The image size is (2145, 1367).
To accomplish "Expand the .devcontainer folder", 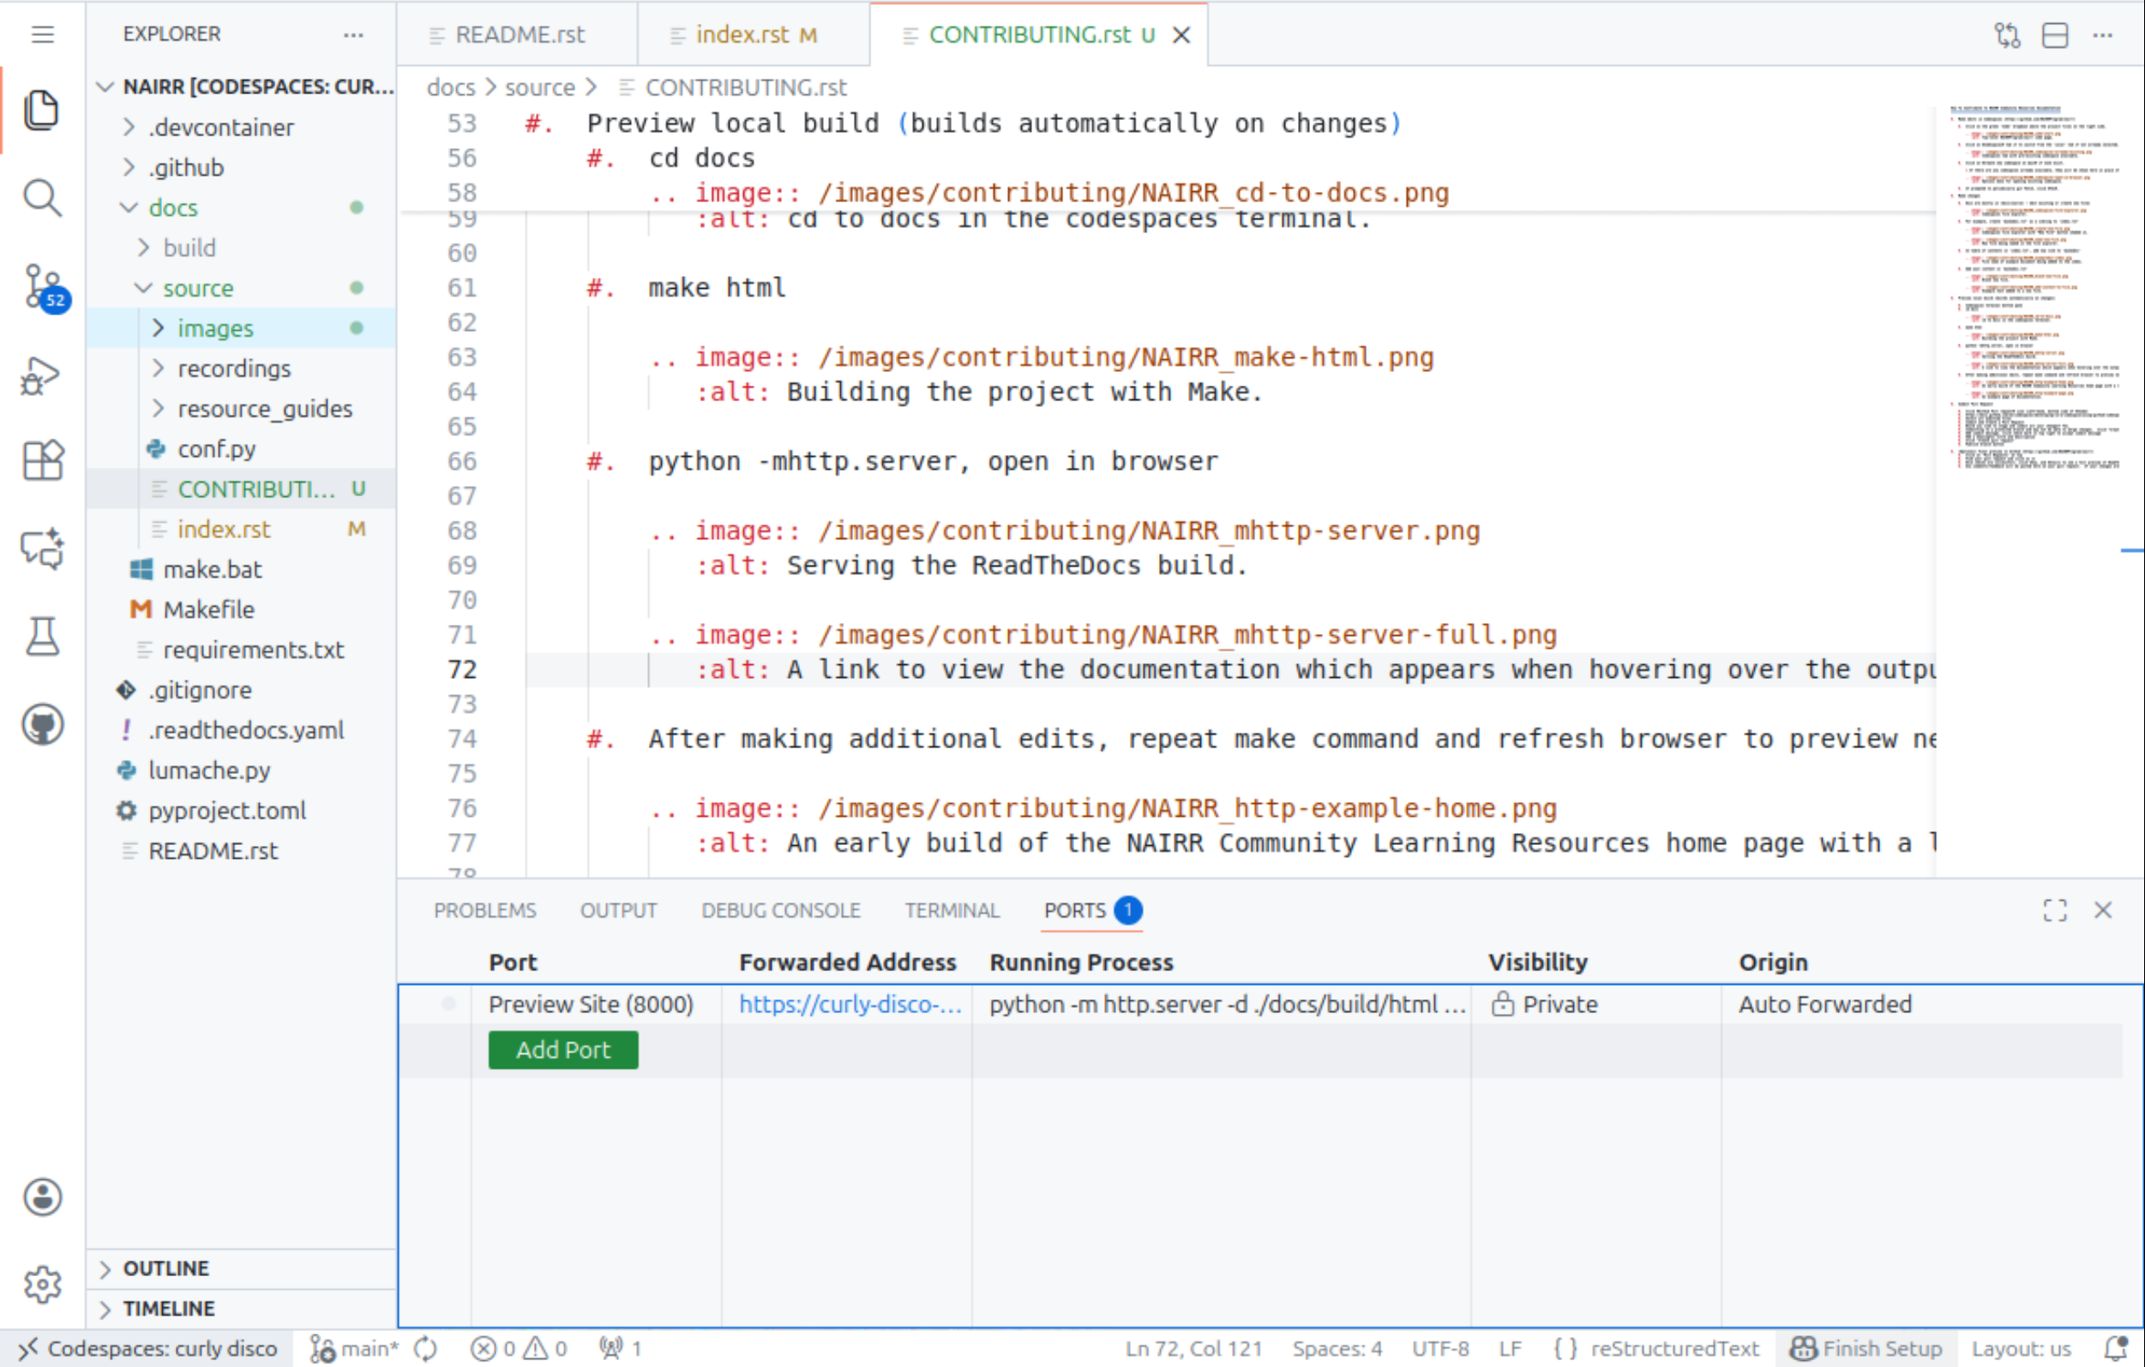I will pos(241,128).
